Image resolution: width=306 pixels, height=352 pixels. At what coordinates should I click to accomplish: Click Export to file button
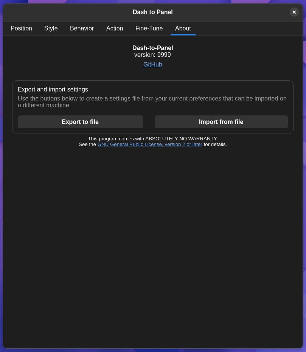80,122
